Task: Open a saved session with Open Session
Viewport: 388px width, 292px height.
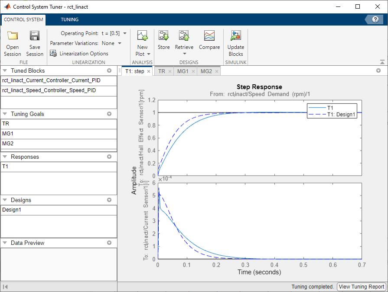Action: point(12,42)
